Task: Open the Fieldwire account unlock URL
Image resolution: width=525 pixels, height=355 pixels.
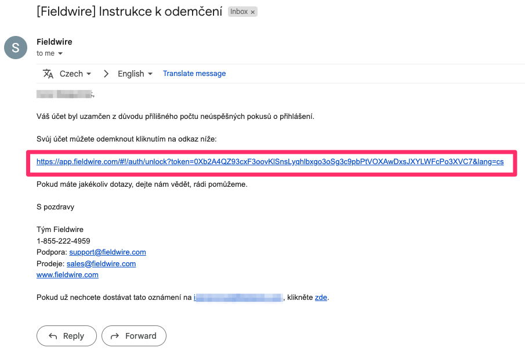Action: tap(270, 162)
